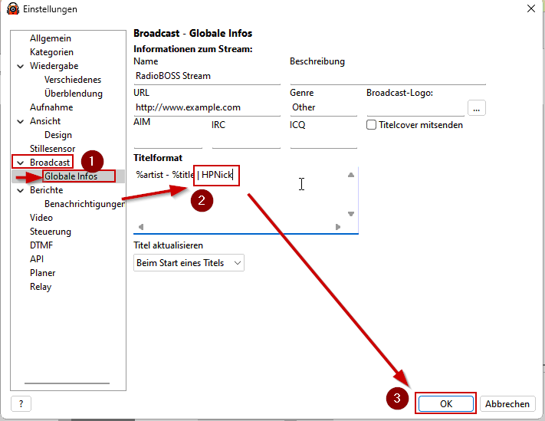Enable Titelcover mitsenden checkbox
The image size is (545, 421).
click(372, 125)
